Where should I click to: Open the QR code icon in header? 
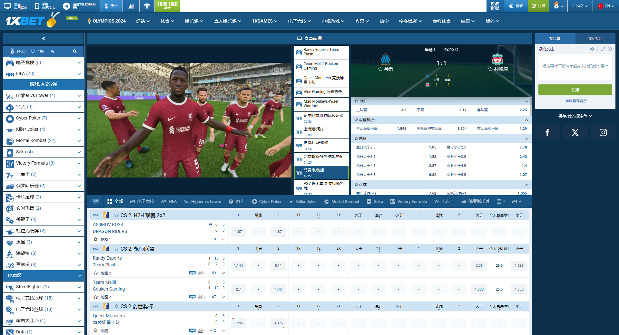pyautogui.click(x=495, y=6)
